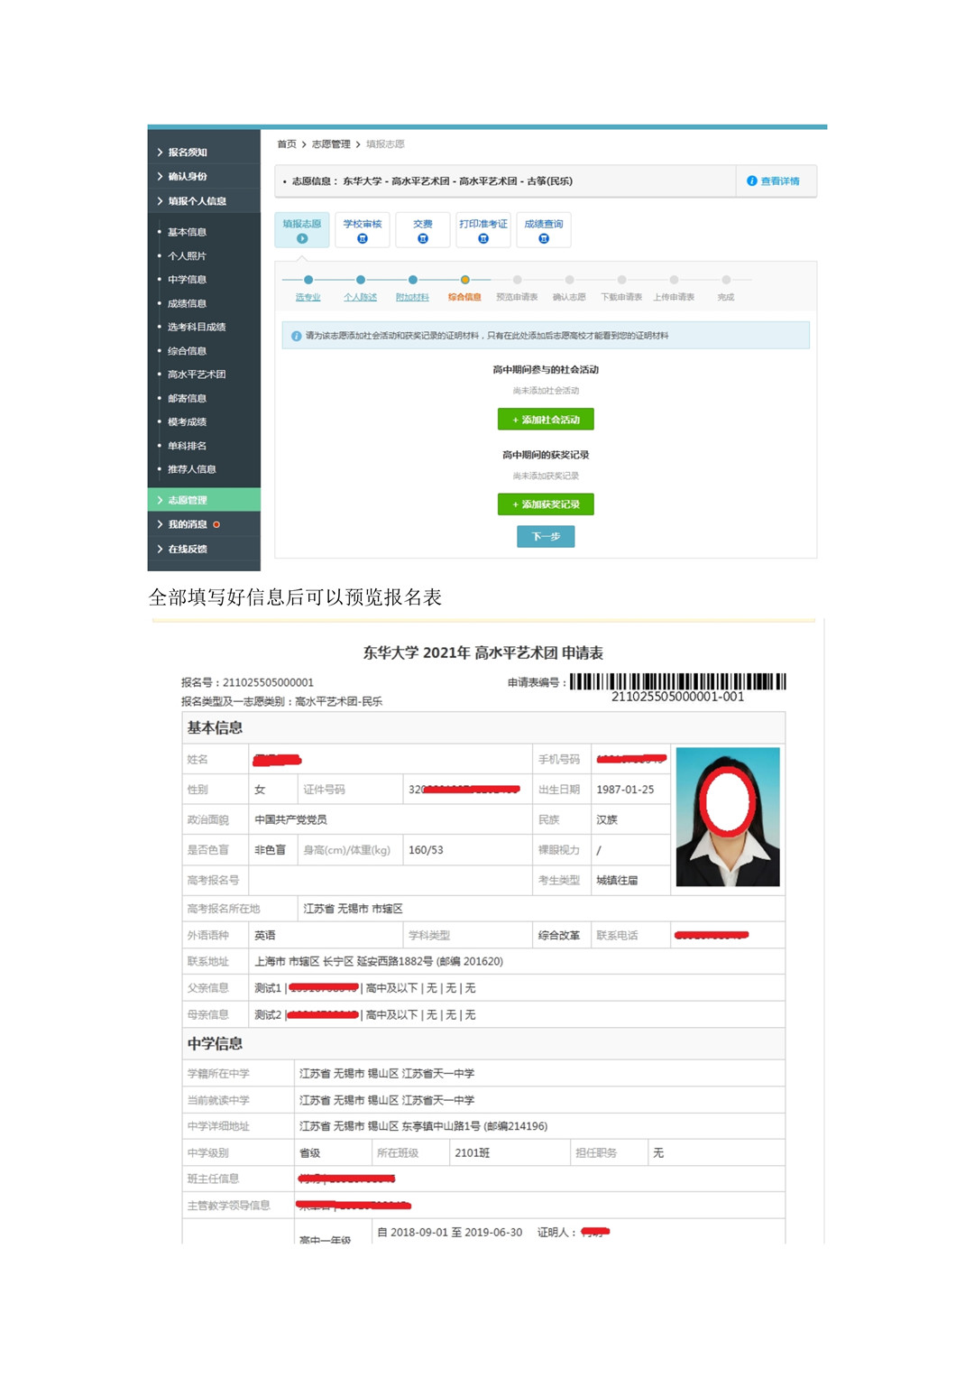
Task: Click the play icon under 填报志愿 tab
Action: coord(302,239)
